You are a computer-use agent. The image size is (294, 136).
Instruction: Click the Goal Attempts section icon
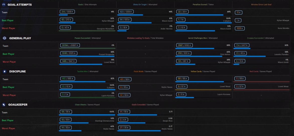(4, 5)
